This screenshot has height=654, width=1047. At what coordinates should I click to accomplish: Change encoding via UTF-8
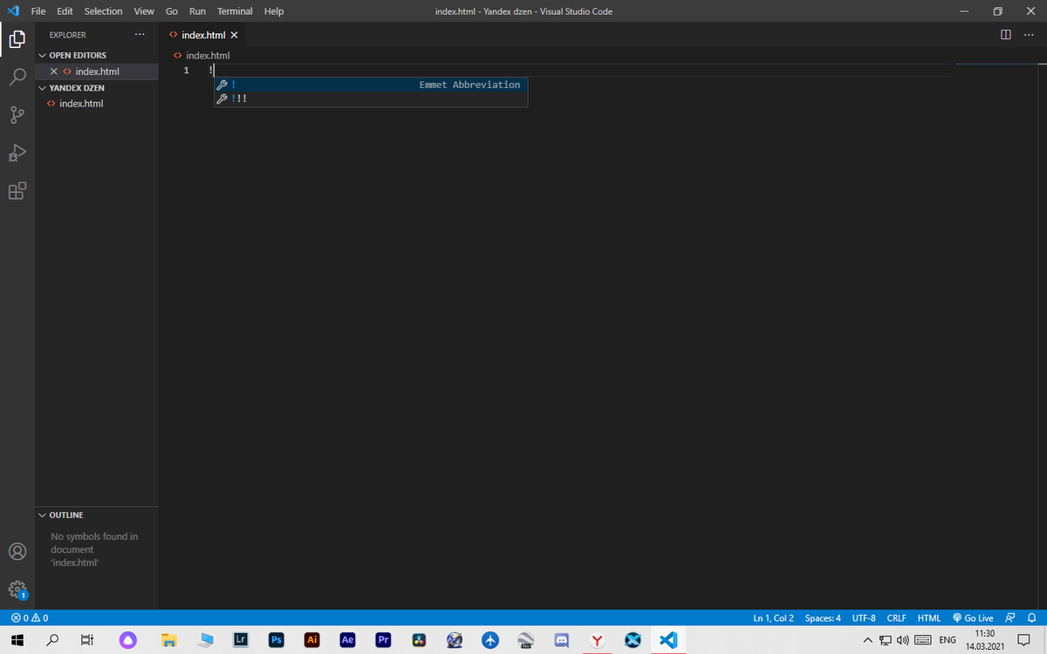click(x=864, y=617)
